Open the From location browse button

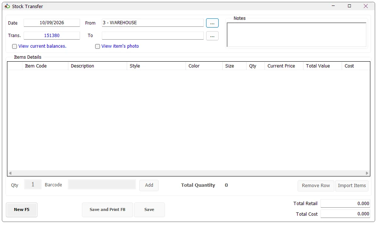click(212, 23)
